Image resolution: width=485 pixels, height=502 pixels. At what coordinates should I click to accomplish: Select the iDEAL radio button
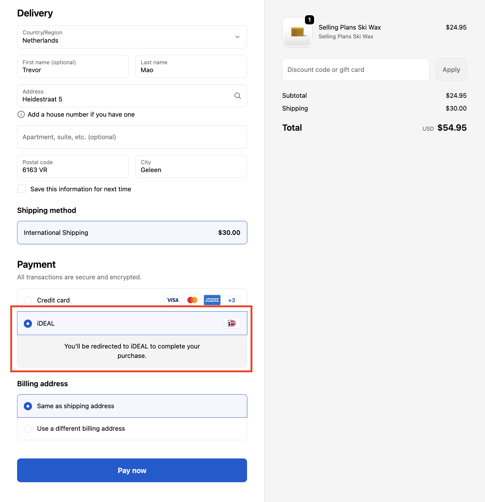(28, 323)
